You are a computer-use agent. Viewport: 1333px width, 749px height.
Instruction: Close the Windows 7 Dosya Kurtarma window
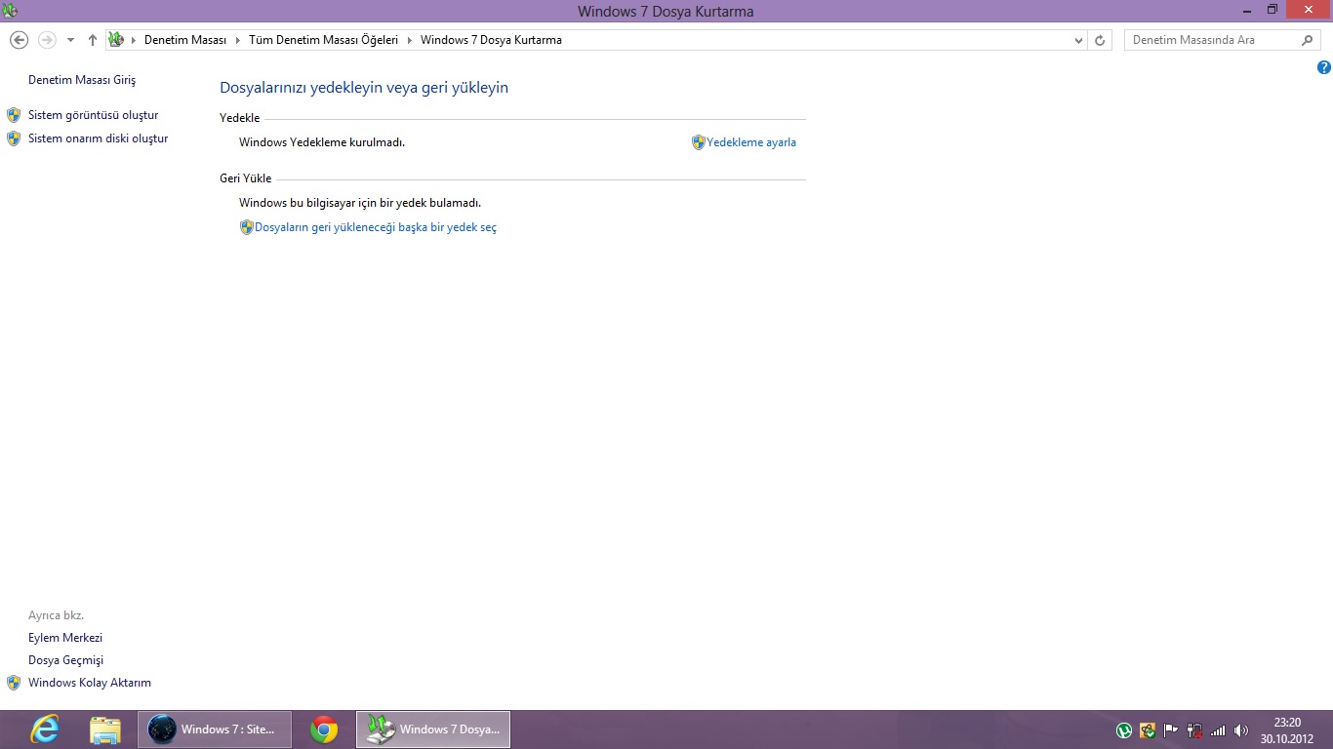1307,10
